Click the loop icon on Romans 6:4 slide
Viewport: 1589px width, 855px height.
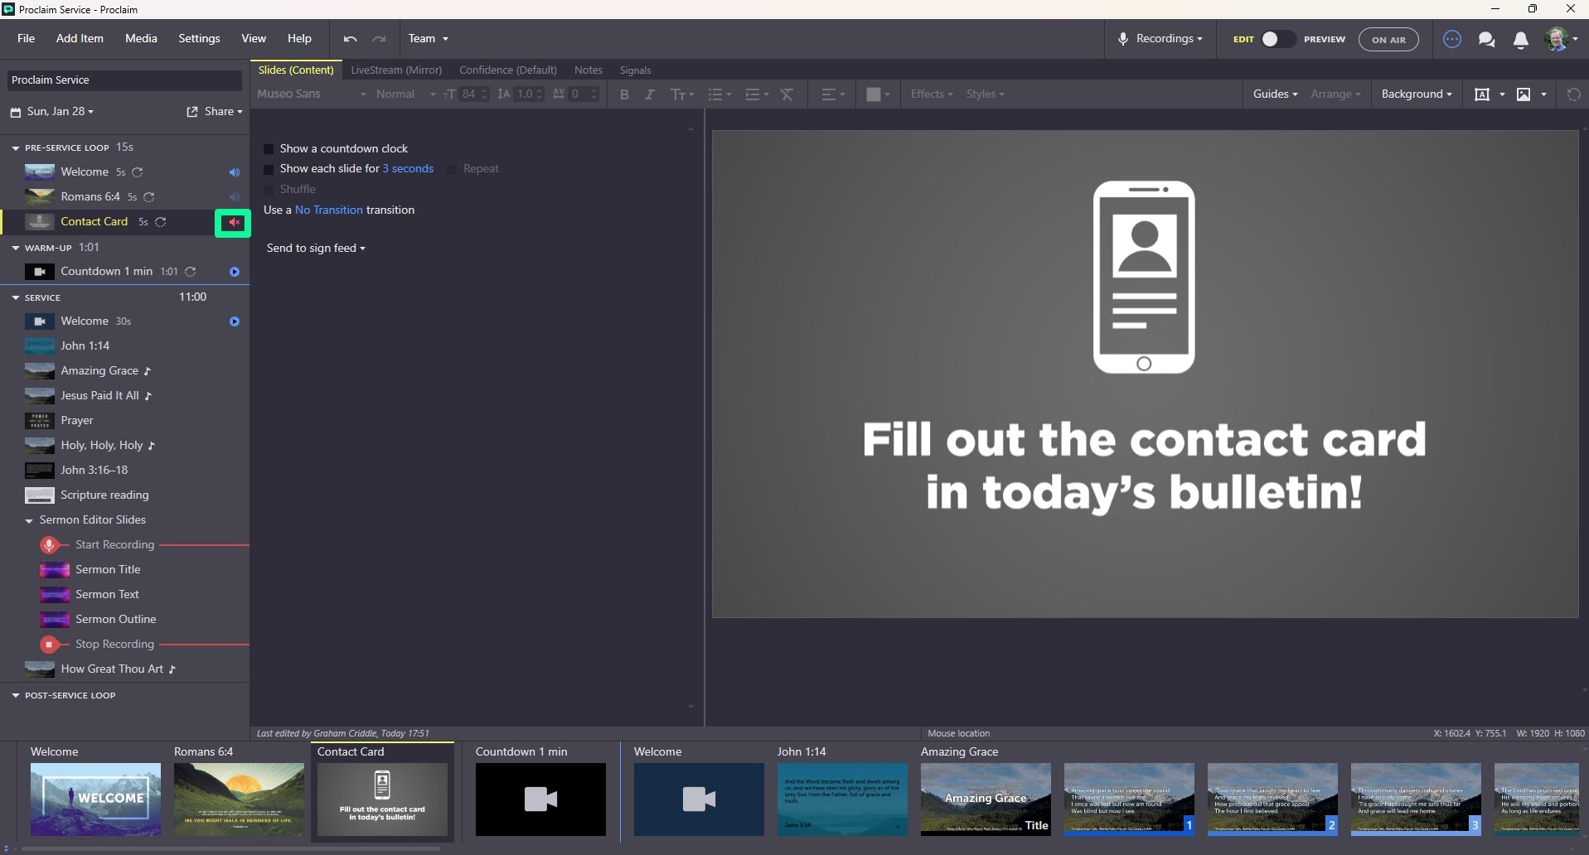pyautogui.click(x=149, y=197)
